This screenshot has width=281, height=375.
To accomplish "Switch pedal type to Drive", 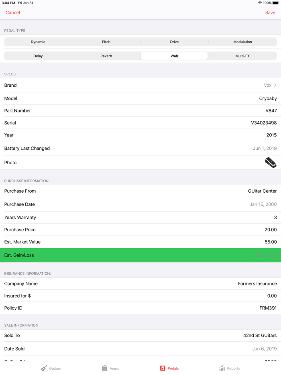I will pyautogui.click(x=174, y=42).
